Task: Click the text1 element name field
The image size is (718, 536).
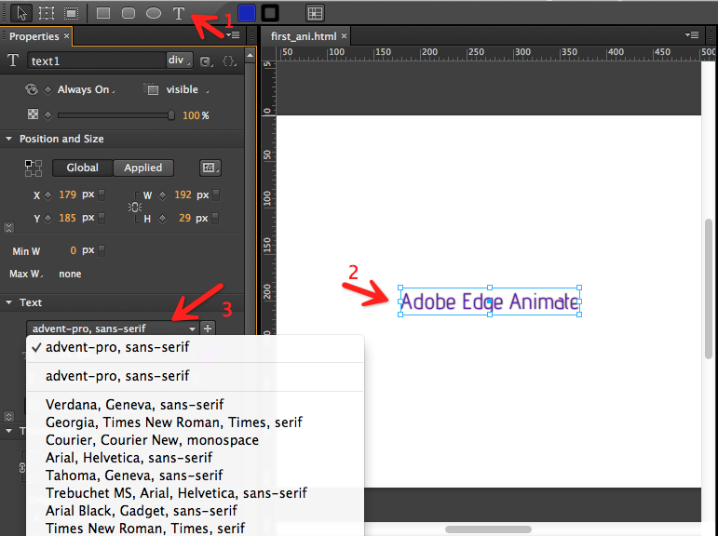Action: (96, 60)
